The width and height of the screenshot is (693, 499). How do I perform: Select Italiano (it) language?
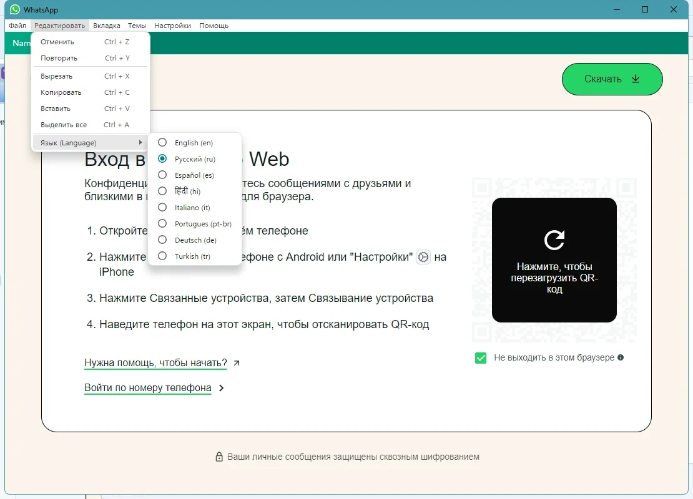194,208
